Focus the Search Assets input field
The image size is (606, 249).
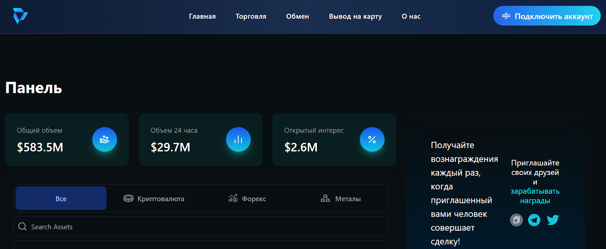tap(205, 227)
